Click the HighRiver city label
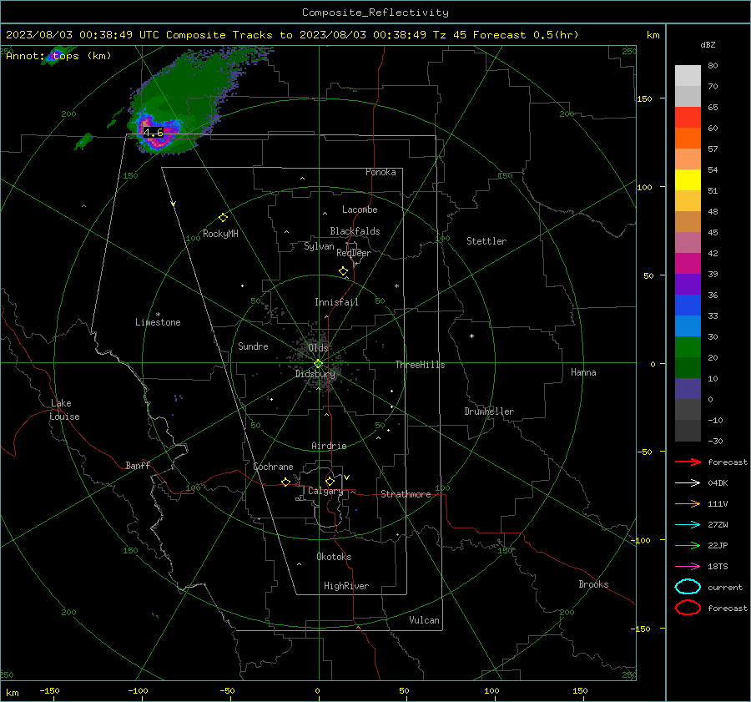This screenshot has height=702, width=751. [x=346, y=586]
